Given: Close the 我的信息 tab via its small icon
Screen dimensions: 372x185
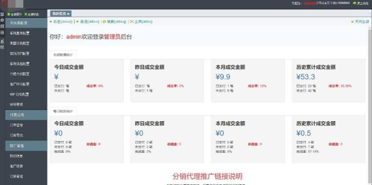Looking at the screenshot, I should pos(68,14).
